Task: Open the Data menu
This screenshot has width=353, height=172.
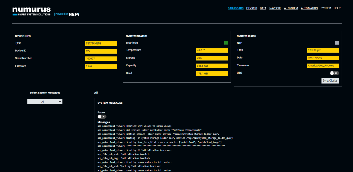Action: (x=263, y=8)
